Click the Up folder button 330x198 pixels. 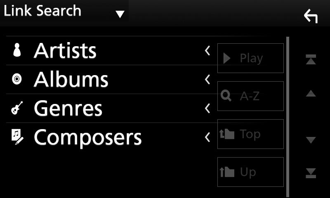250,172
